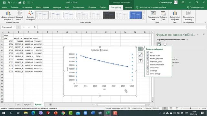Switch to Page Layout view in status bar
Image resolution: width=207 pixels, height=116 pixels.
tap(171, 108)
